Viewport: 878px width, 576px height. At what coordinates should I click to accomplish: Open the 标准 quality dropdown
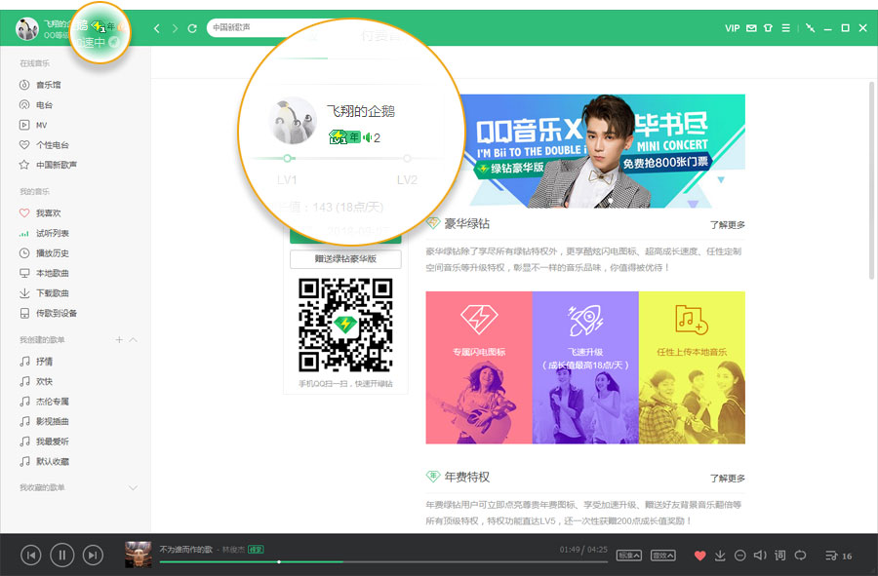(628, 556)
